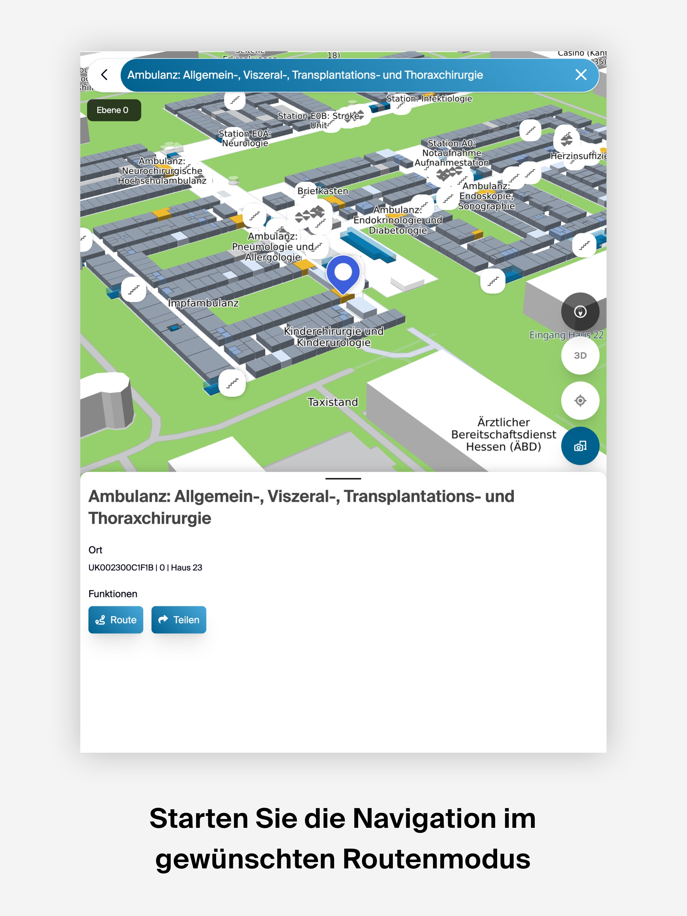
Task: Select Ambulanz Endokrinologie und Diabetologie label
Action: pyautogui.click(x=398, y=220)
